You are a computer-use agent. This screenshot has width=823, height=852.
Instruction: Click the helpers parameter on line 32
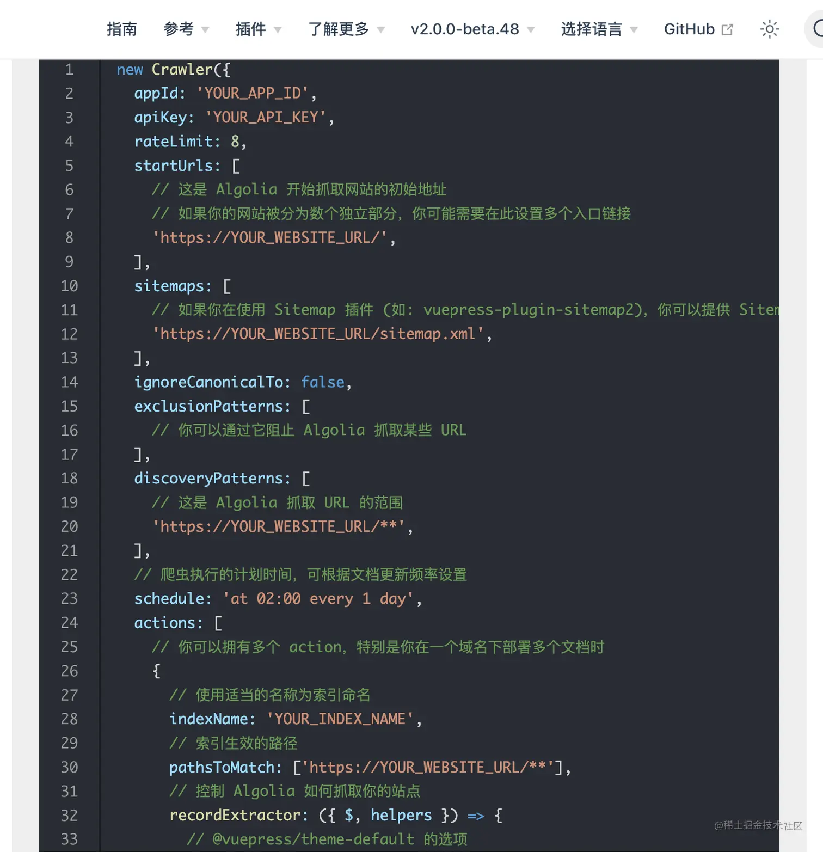tap(401, 815)
